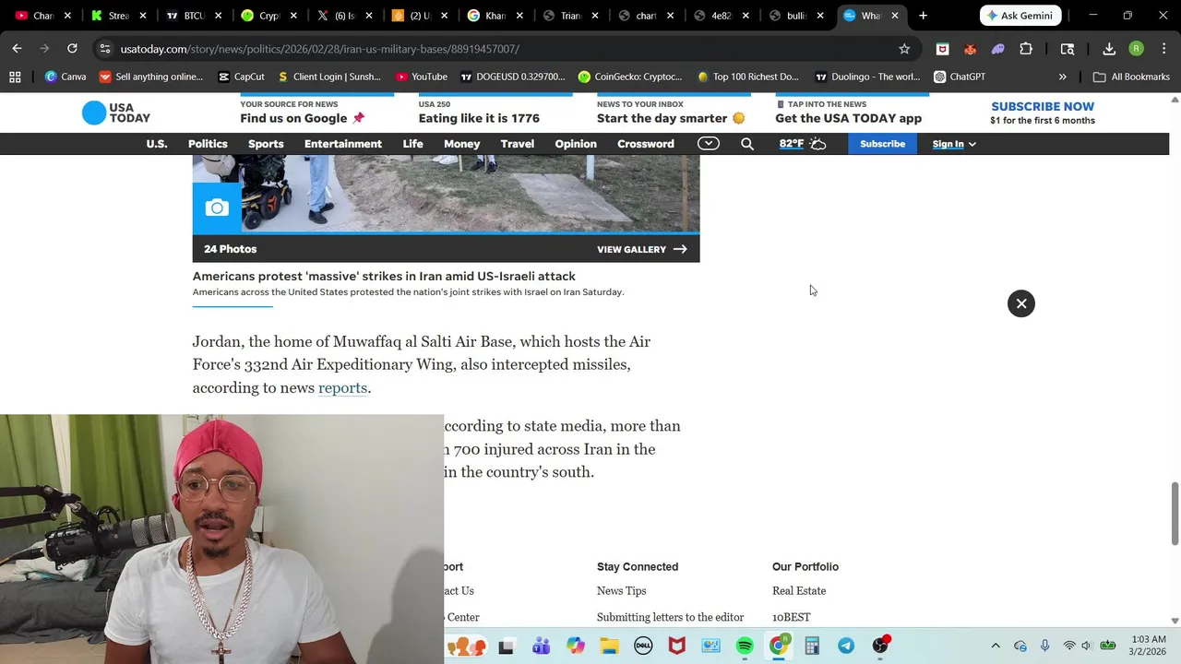Click the Ask Gemini button
Screen dimensions: 1181x664
(x=1020, y=16)
